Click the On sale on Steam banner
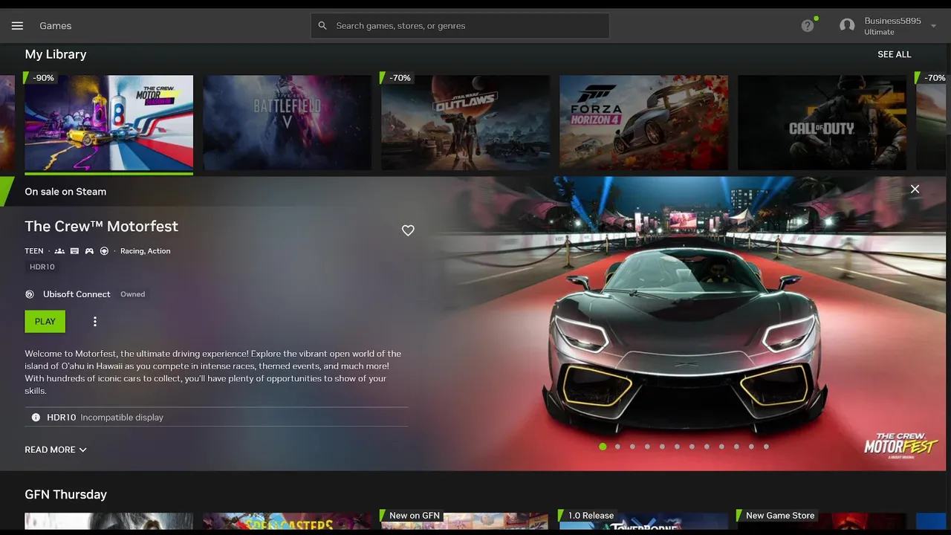 coord(65,192)
